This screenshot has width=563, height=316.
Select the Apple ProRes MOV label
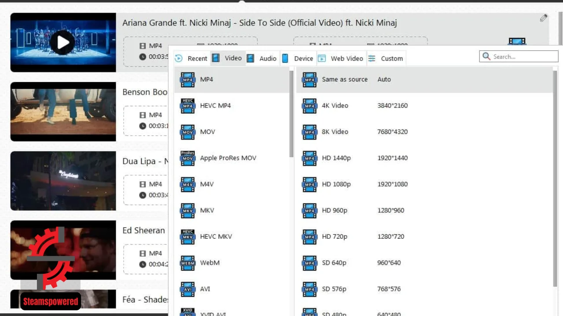[x=228, y=158]
